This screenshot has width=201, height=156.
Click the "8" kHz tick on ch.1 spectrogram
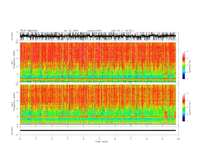(18, 50)
